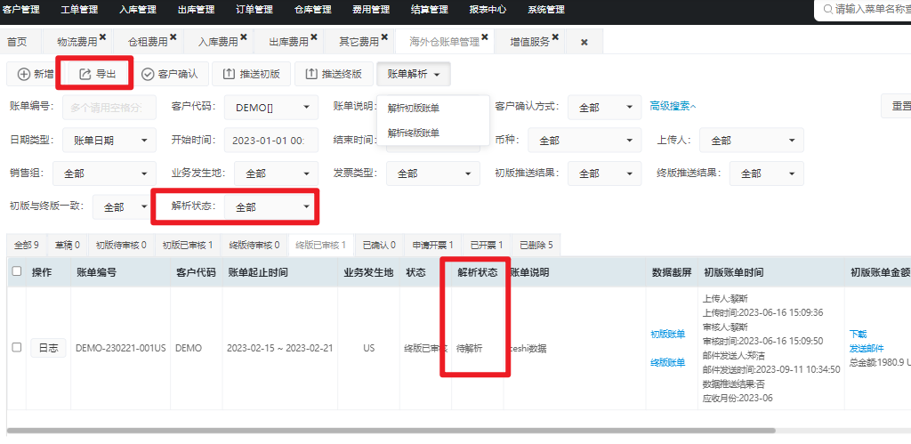Select the 已开票 1 status tab
The height and width of the screenshot is (444, 911).
(487, 246)
